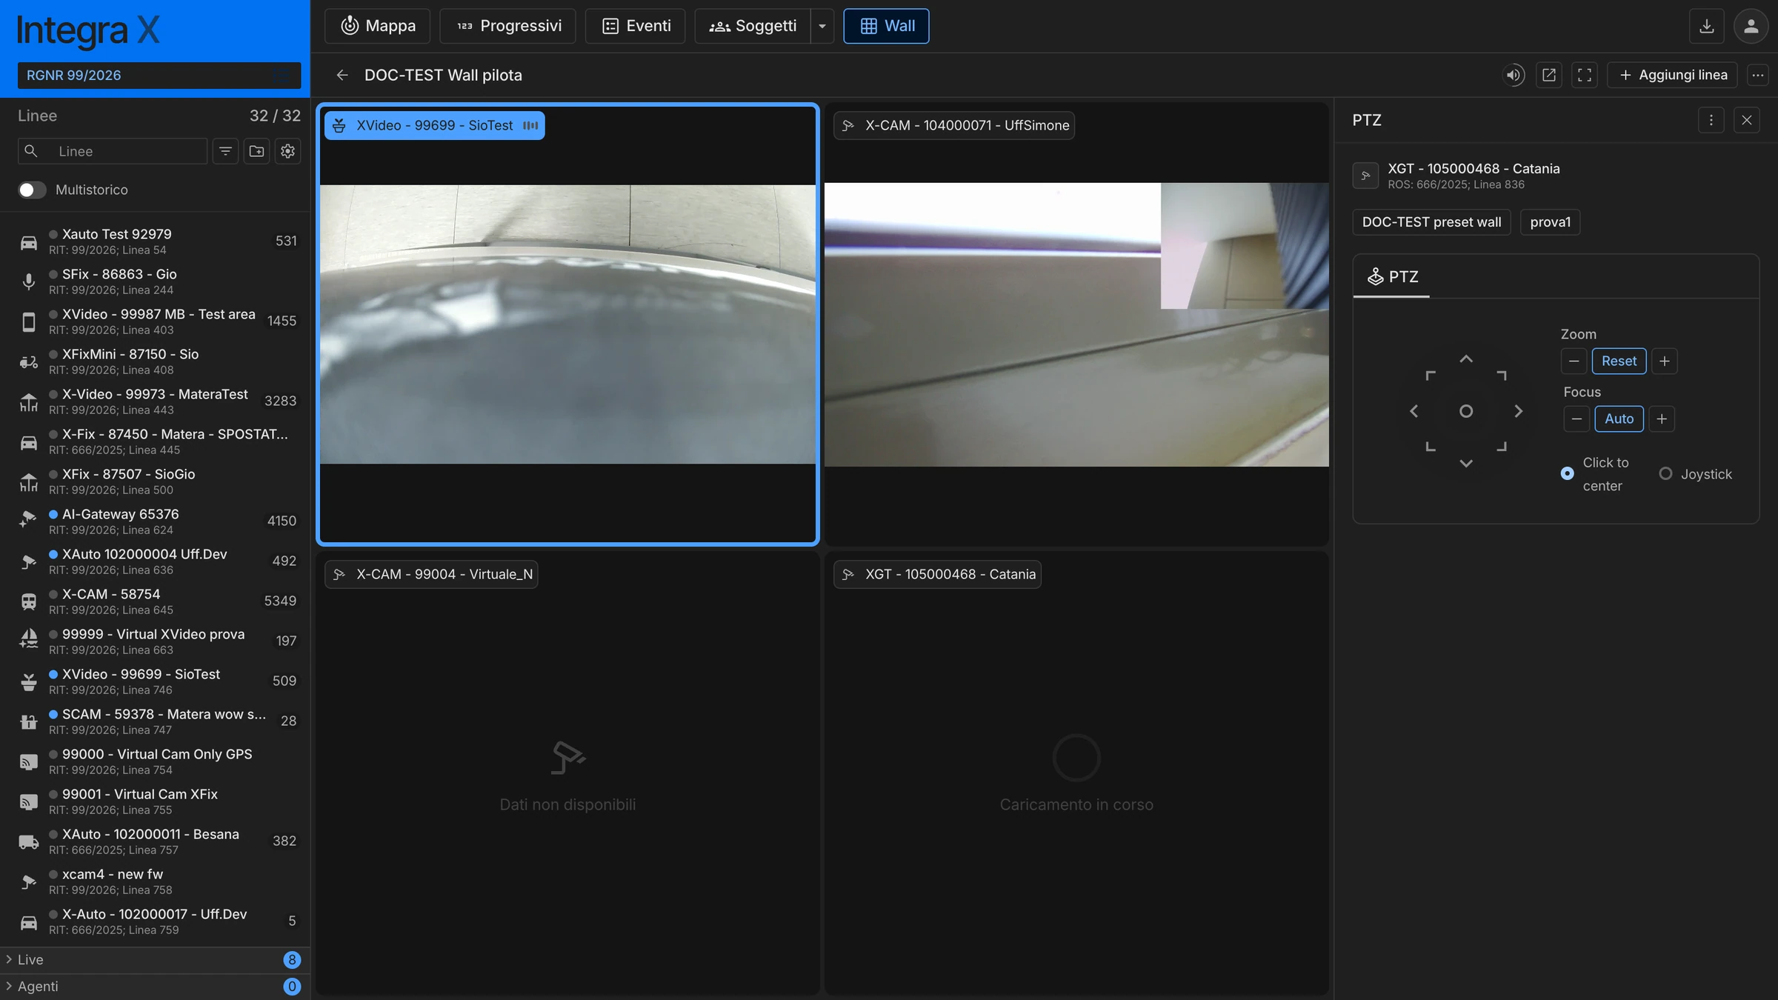1778x1000 pixels.
Task: Pan camera left with PTZ left arrow
Action: click(1414, 411)
